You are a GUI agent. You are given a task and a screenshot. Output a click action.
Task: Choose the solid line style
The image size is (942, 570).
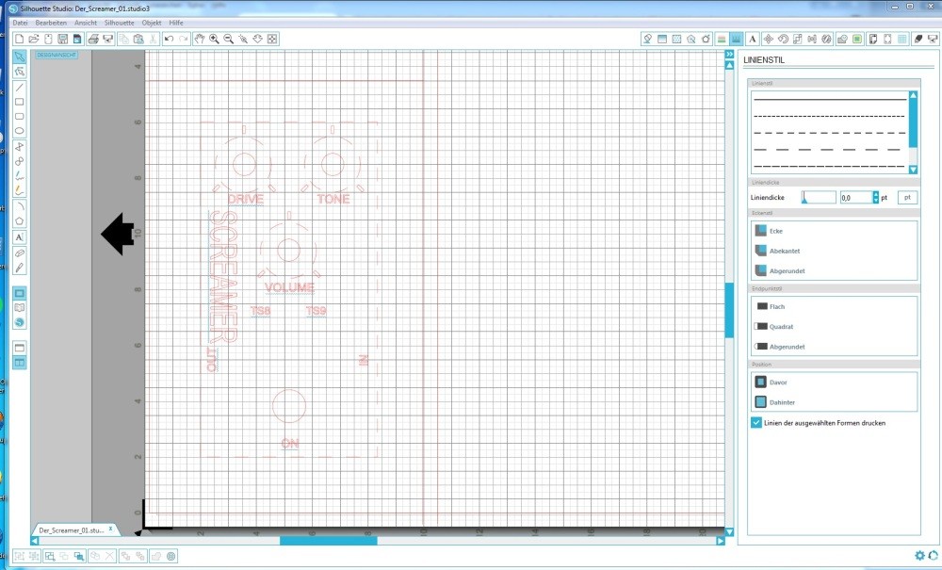point(830,99)
